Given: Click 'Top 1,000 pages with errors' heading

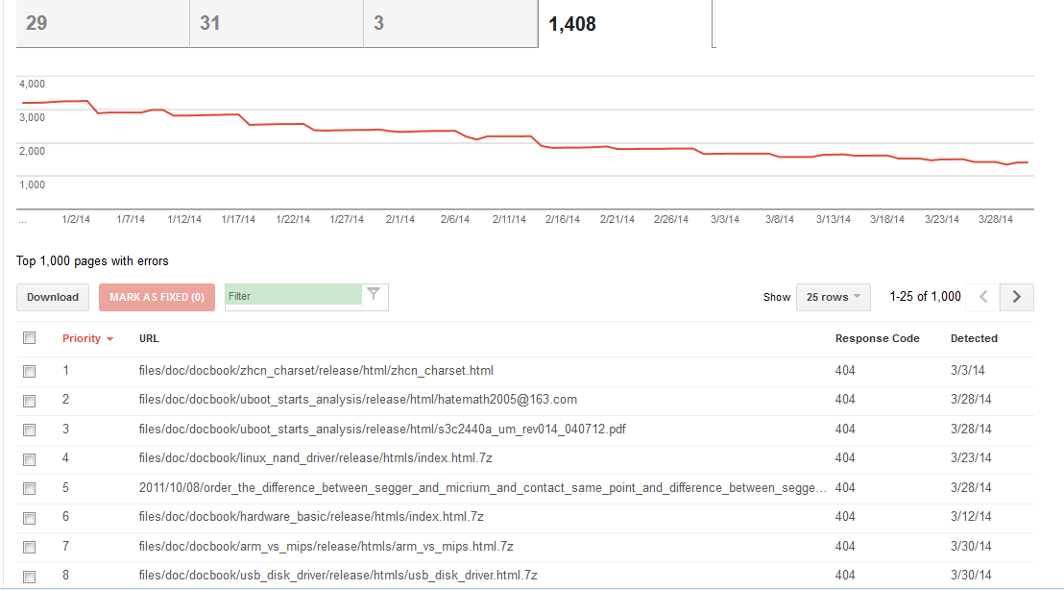Looking at the screenshot, I should click(92, 260).
